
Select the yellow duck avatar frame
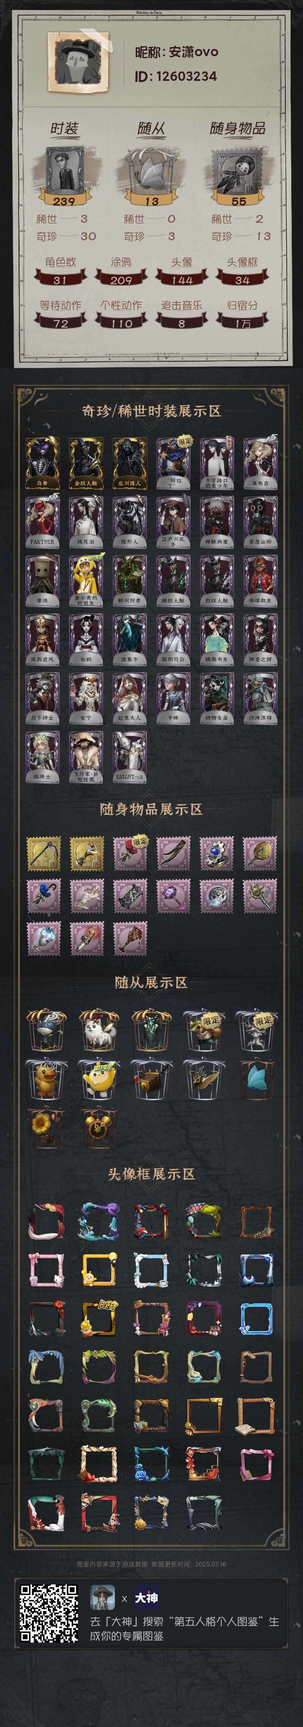[x=98, y=1317]
